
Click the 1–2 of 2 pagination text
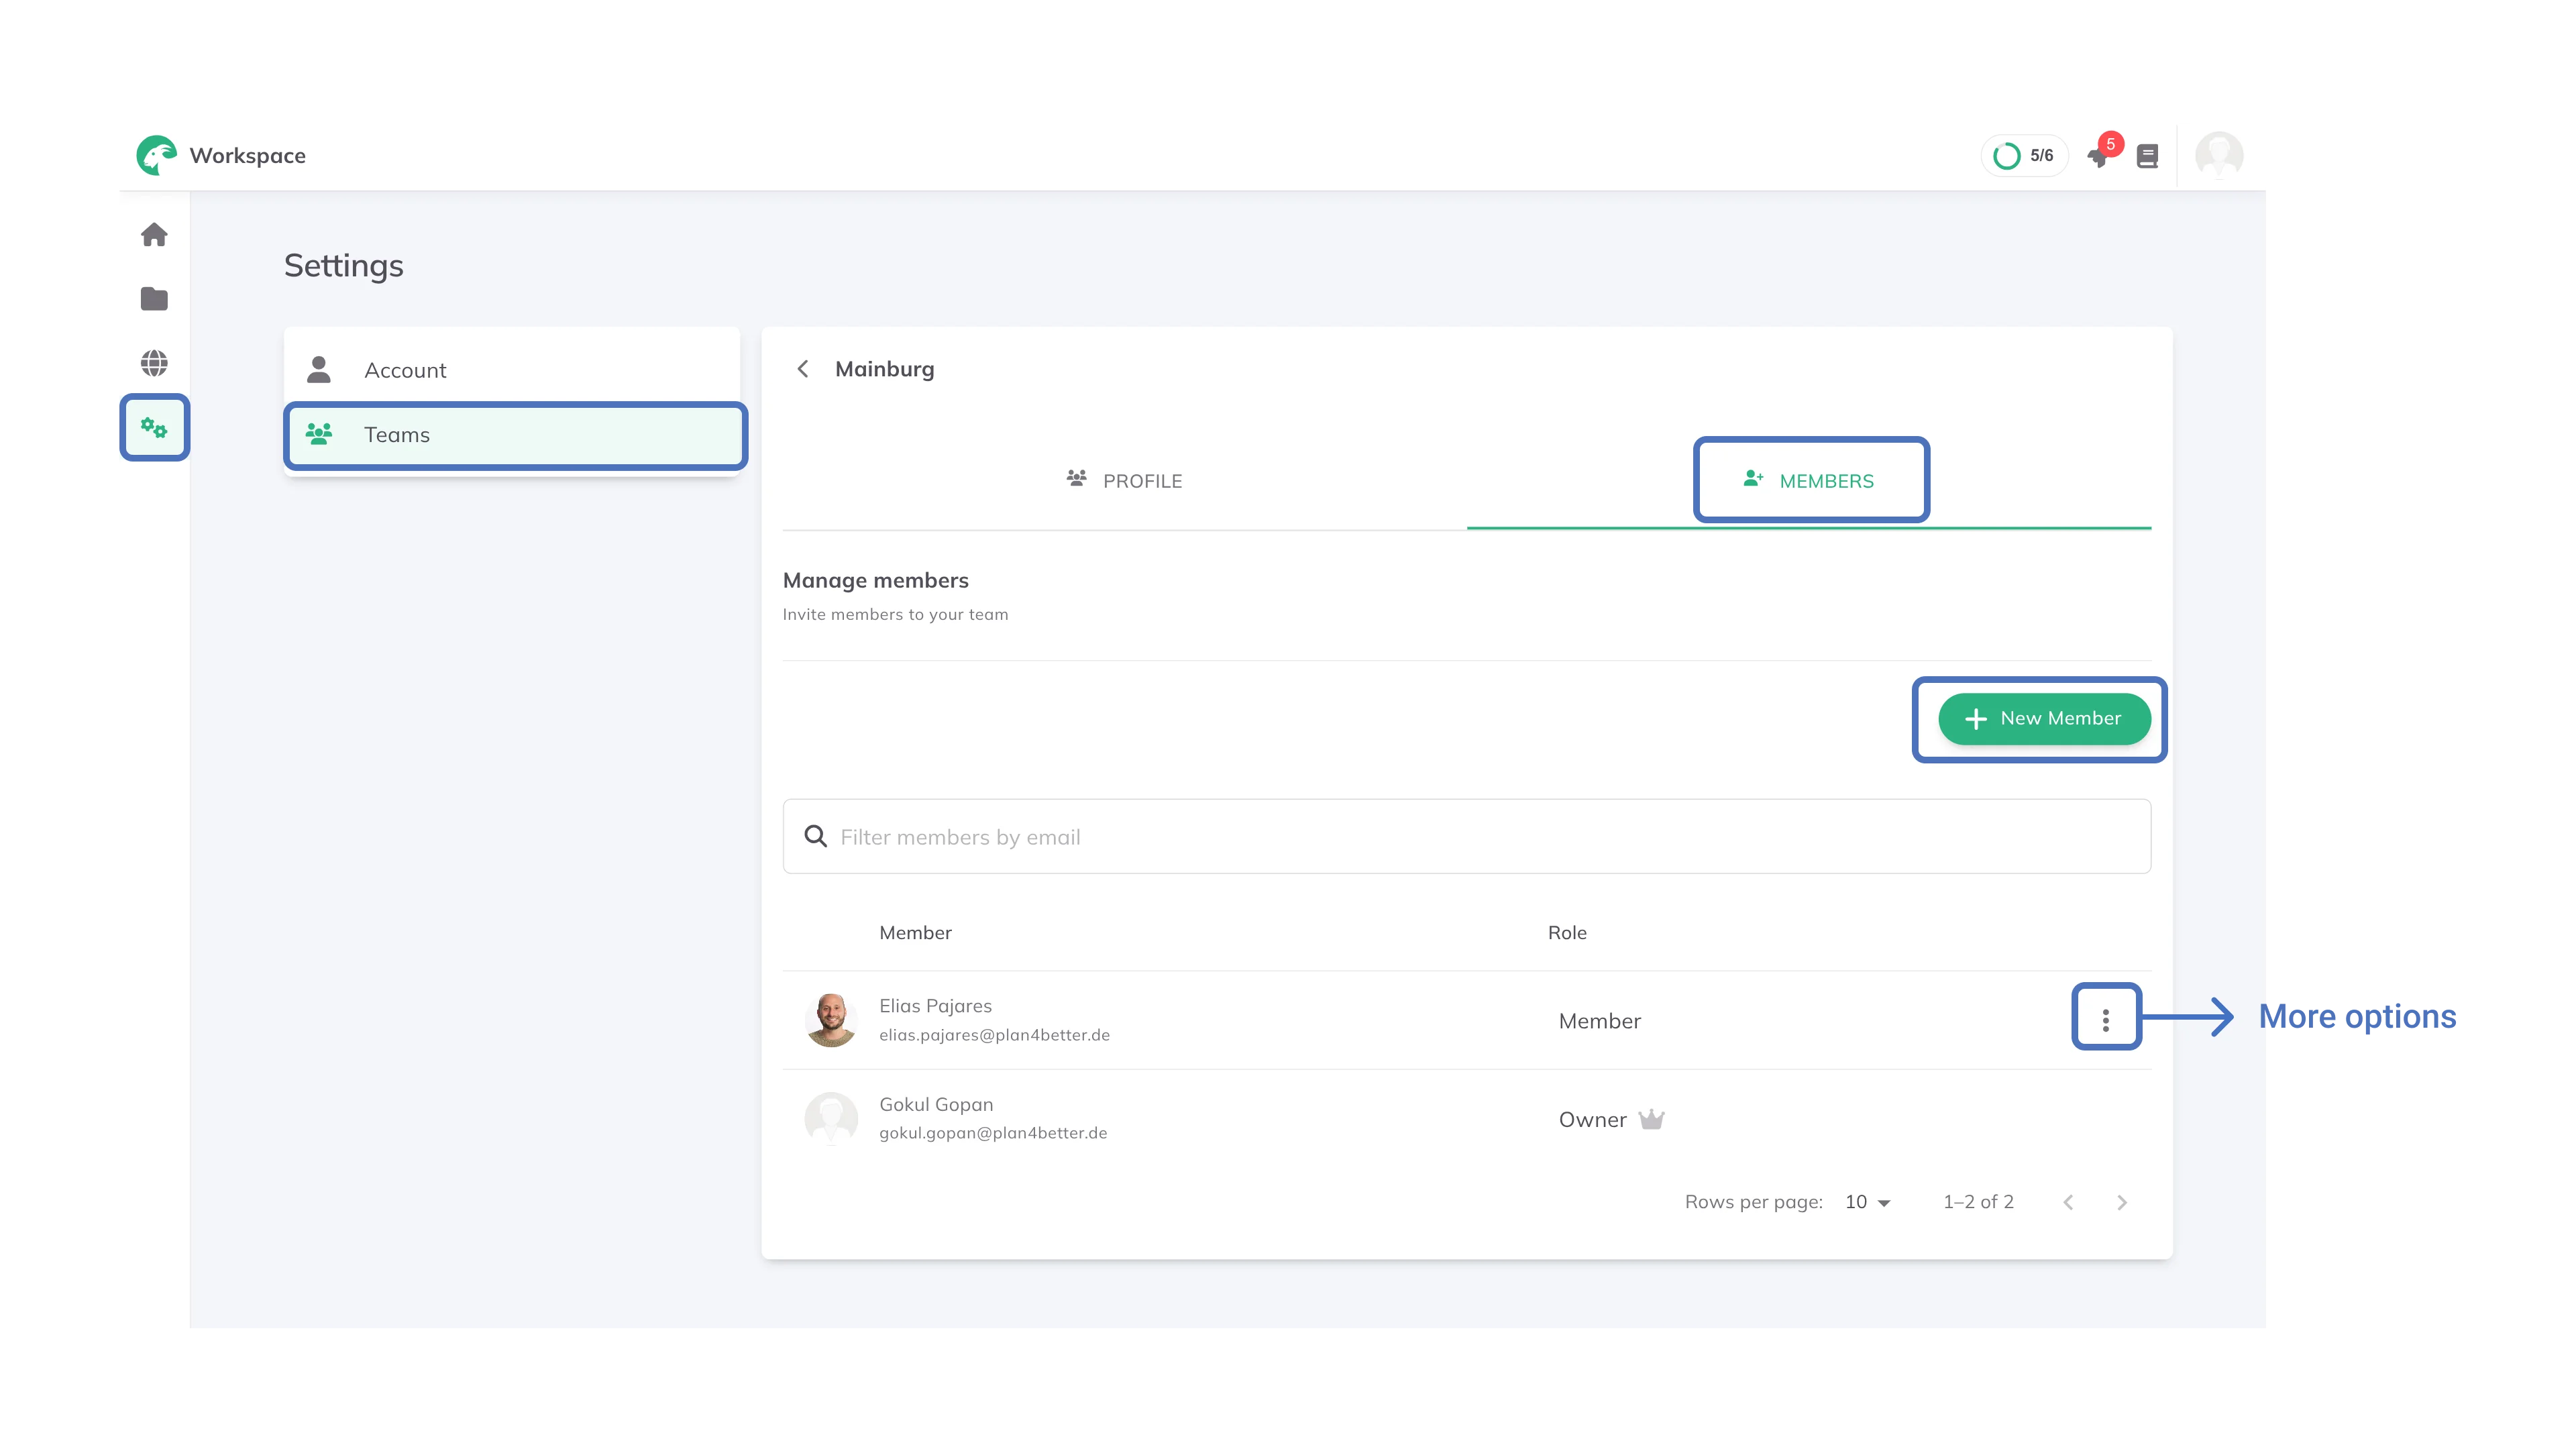tap(1978, 1202)
